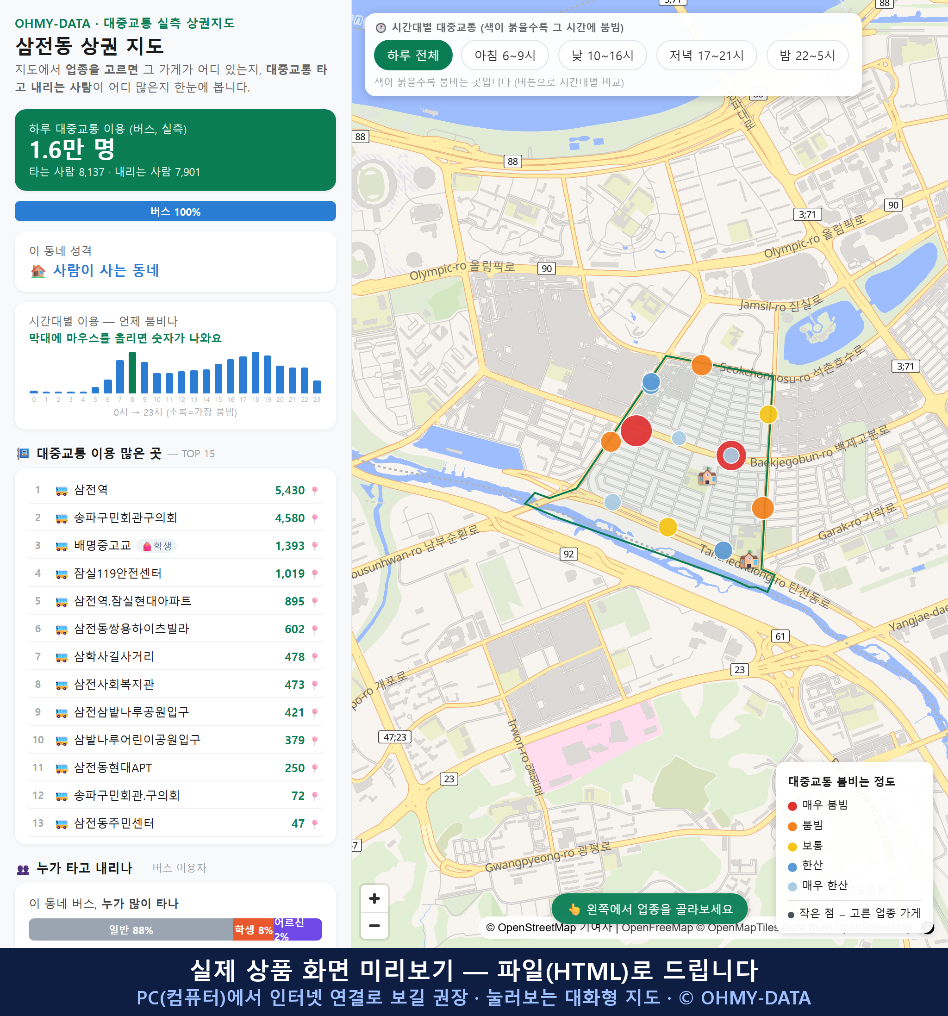Click the blue marker on Tancheondong-ro
The height and width of the screenshot is (1016, 948).
coord(723,550)
